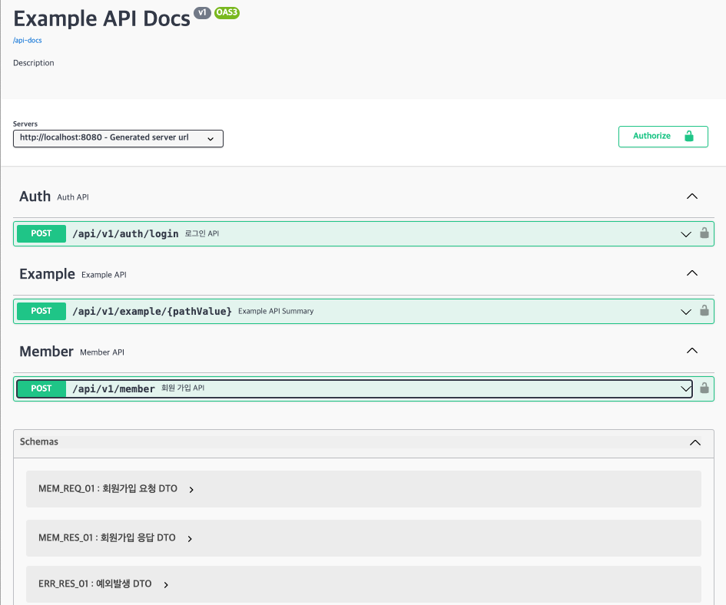Click the /api/v1/member path text
The width and height of the screenshot is (726, 605).
click(114, 388)
